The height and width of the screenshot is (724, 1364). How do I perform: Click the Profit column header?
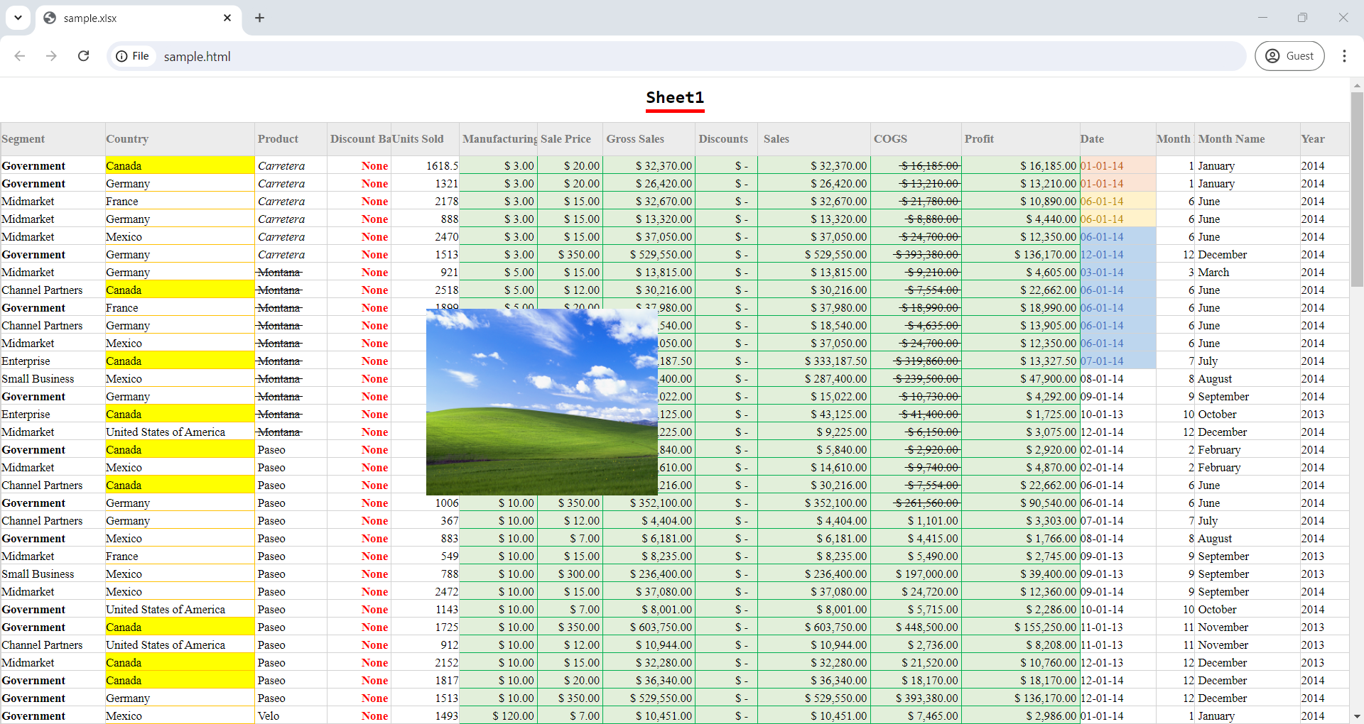coord(1021,139)
